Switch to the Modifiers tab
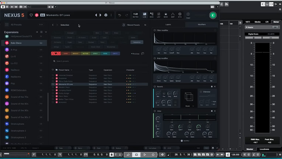The height and width of the screenshot is (159, 282). pyautogui.click(x=202, y=24)
